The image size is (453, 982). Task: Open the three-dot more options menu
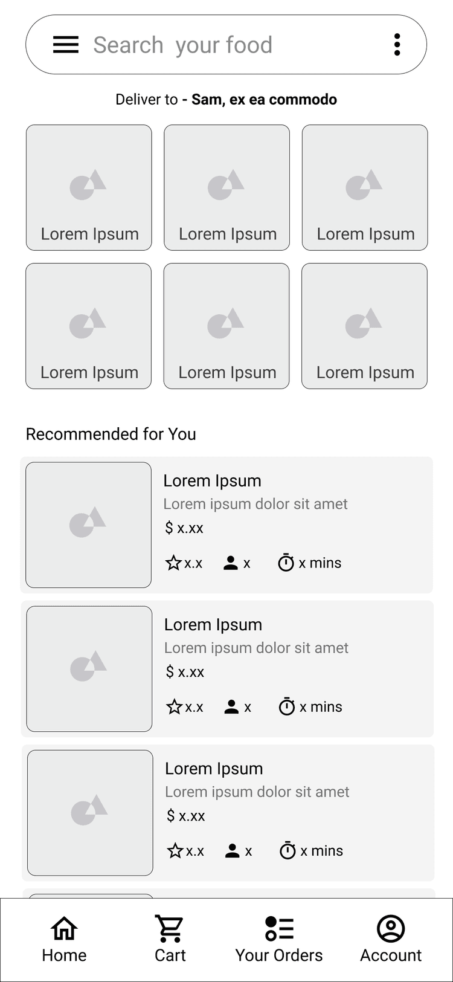click(x=397, y=45)
